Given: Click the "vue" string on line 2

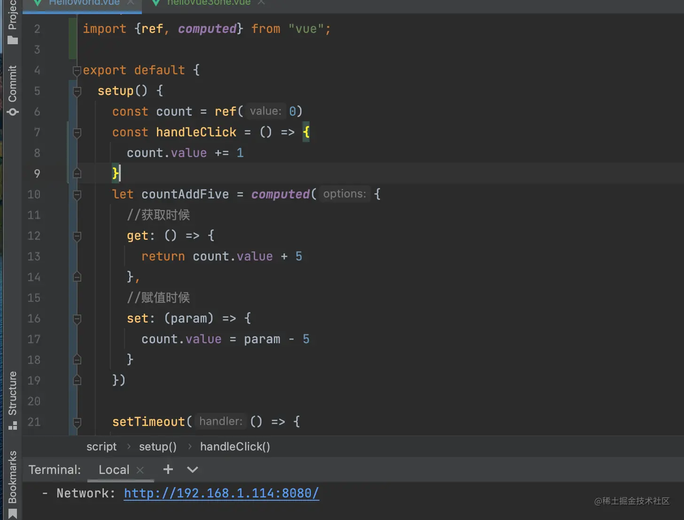Looking at the screenshot, I should [x=306, y=29].
